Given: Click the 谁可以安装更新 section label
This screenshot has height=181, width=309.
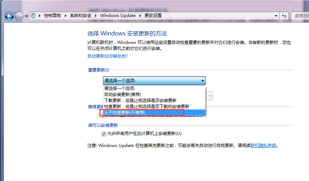Looking at the screenshot, I should click(x=103, y=125).
